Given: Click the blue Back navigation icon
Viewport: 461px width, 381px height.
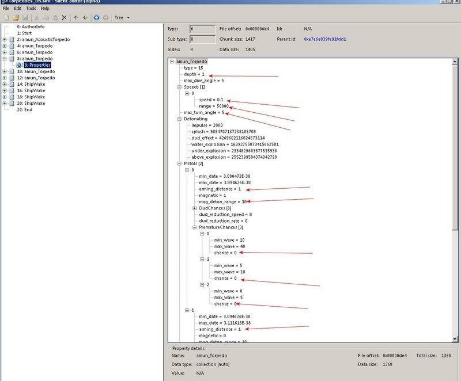Looking at the screenshot, I should click(96, 18).
